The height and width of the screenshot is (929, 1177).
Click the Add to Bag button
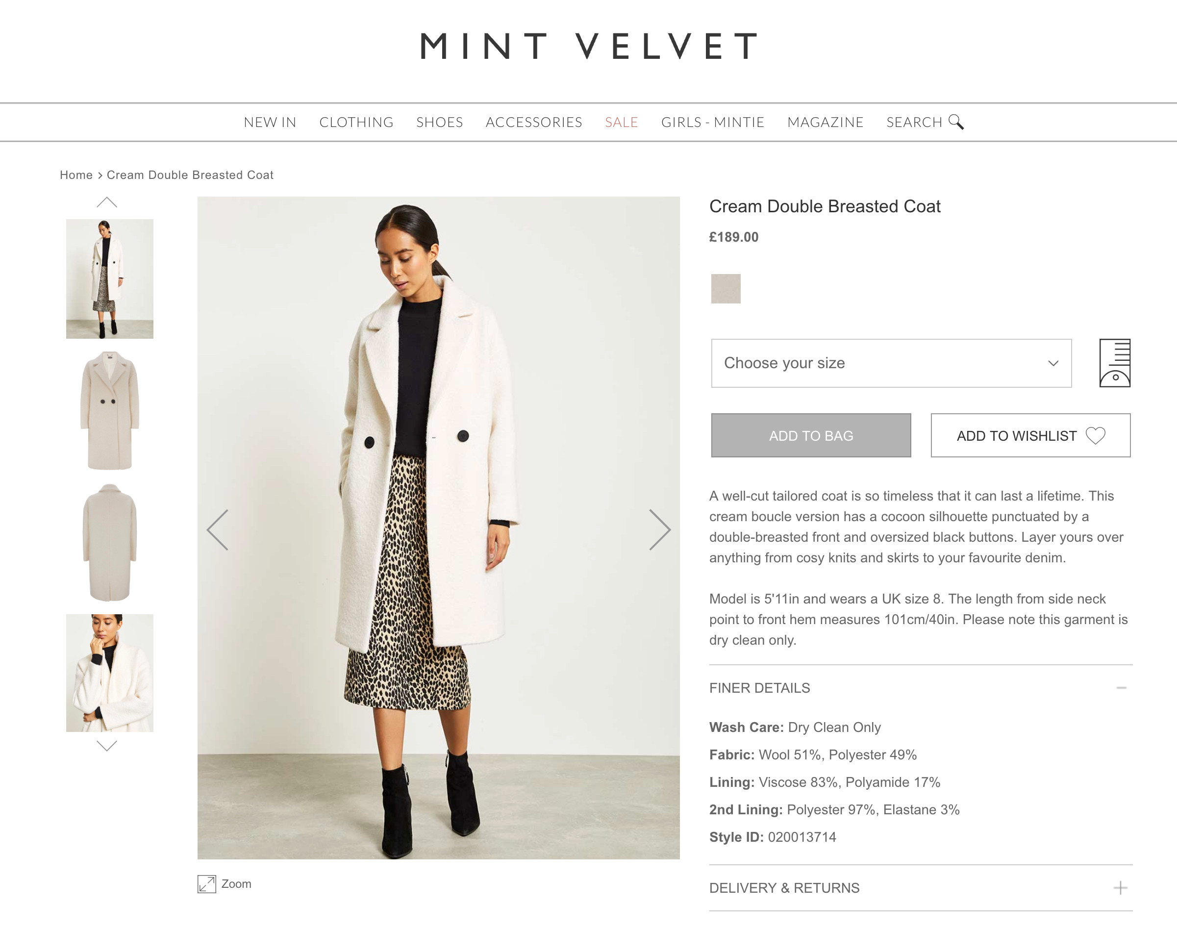click(810, 436)
